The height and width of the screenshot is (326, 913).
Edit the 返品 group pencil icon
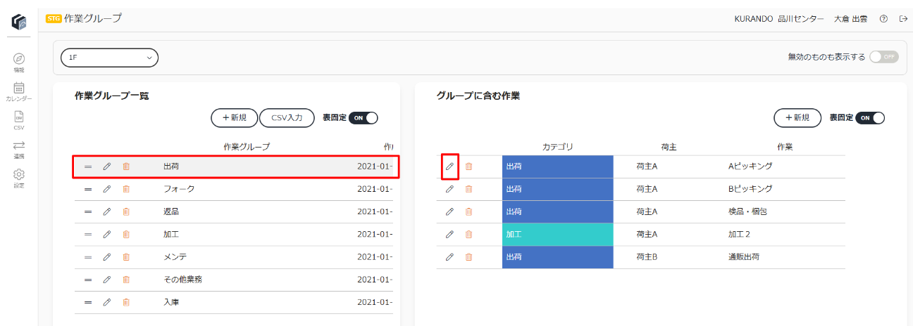107,211
